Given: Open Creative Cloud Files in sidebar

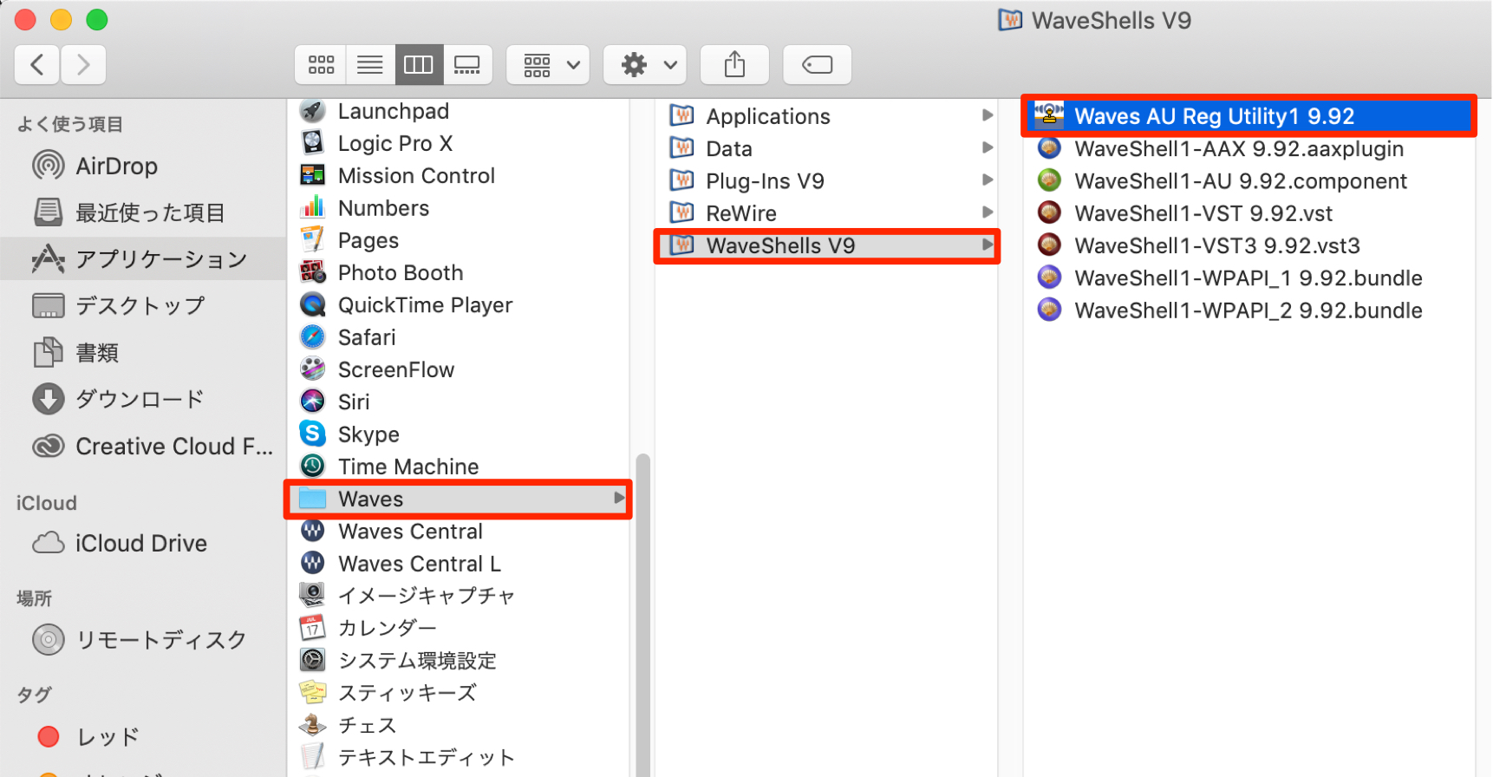Looking at the screenshot, I should (x=143, y=446).
